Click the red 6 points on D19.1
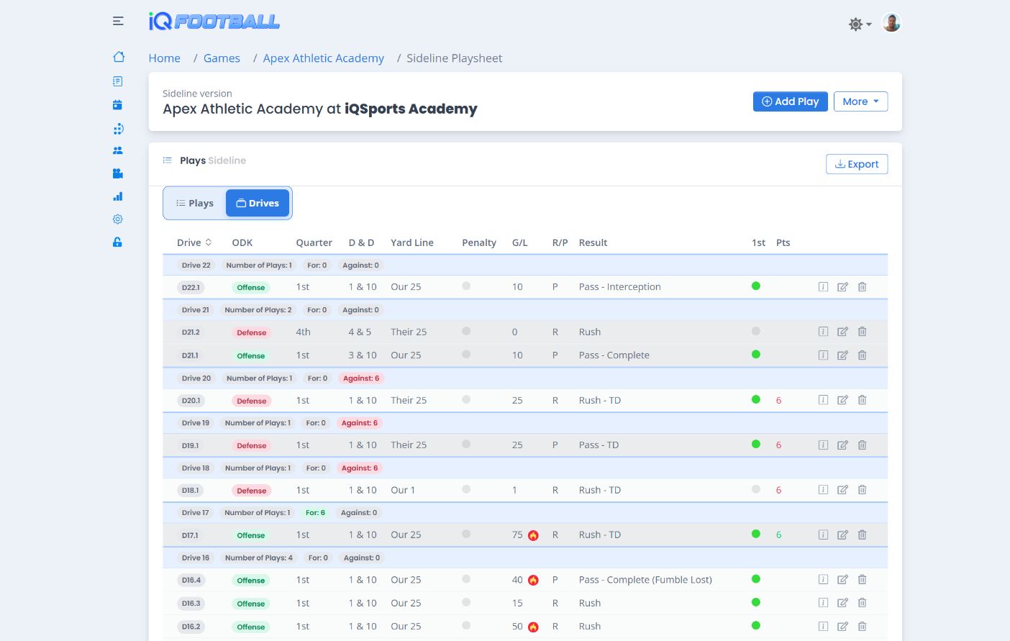The image size is (1010, 641). [778, 445]
